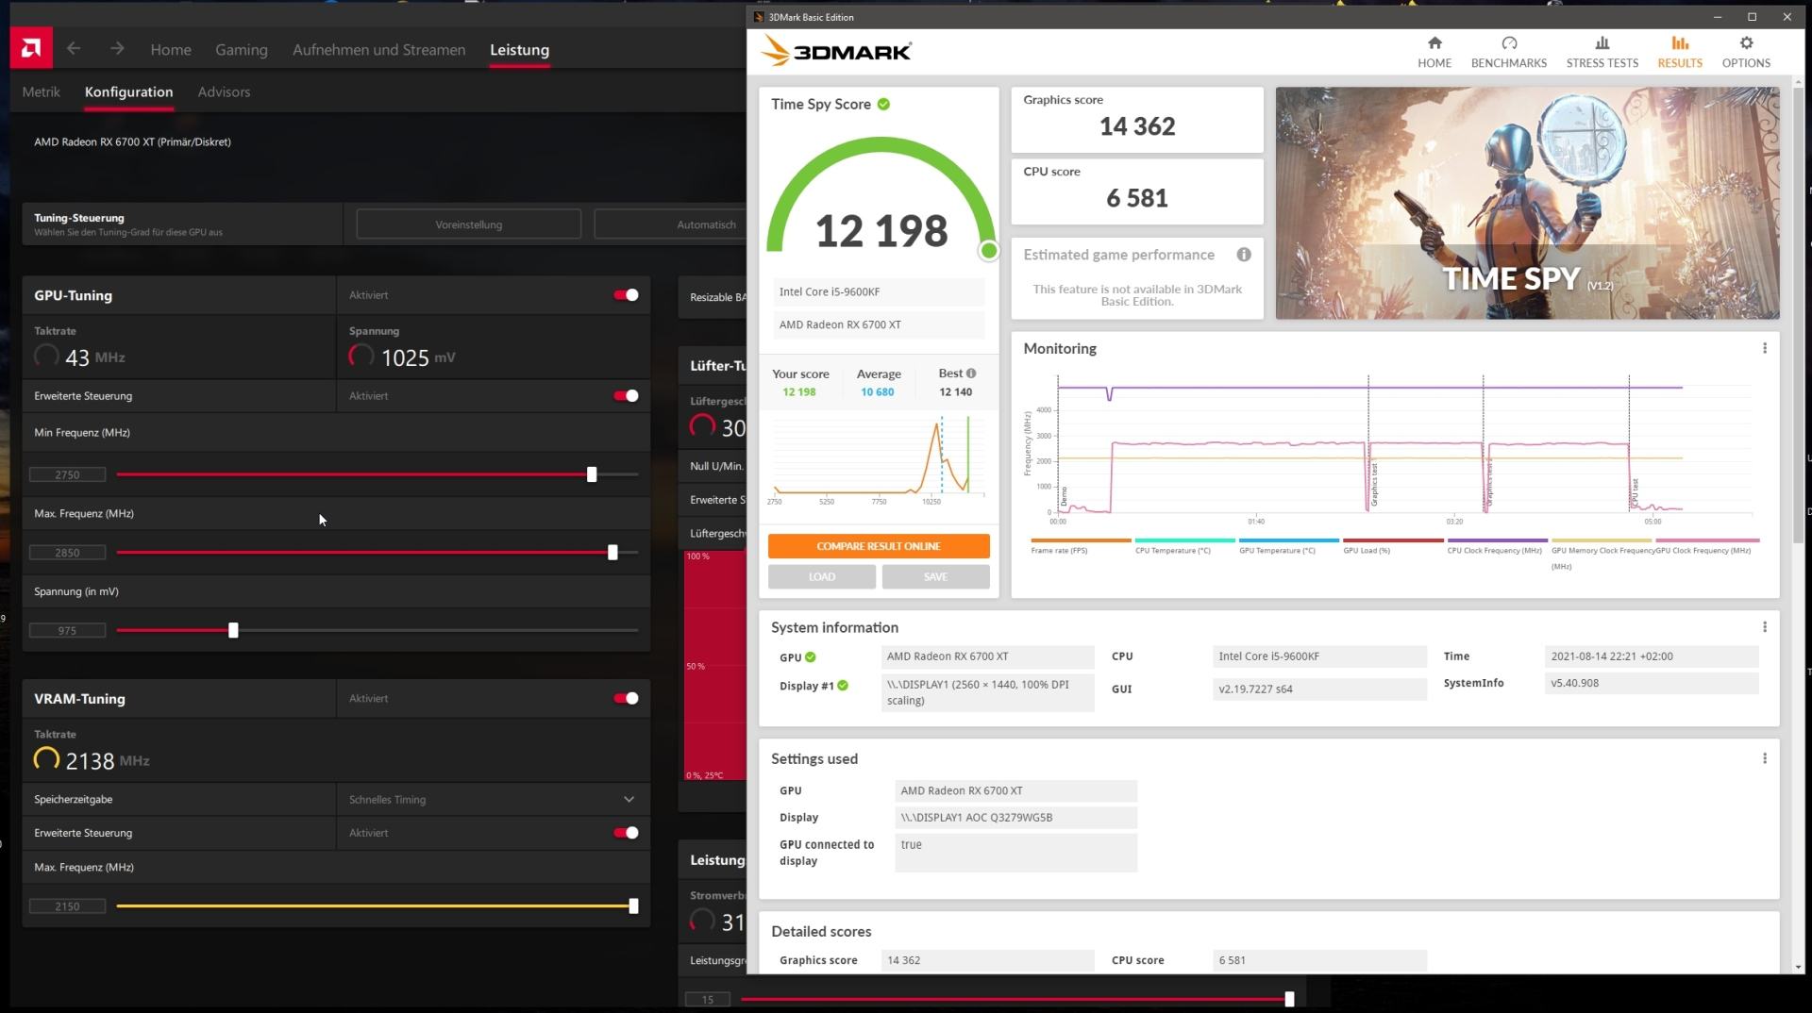Go forward with the right arrow icon

(117, 49)
